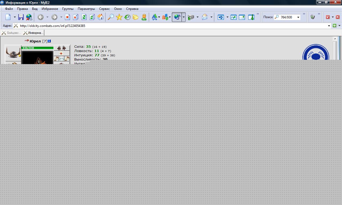
Task: Click the green 930/930 health bar
Action: tap(37, 48)
